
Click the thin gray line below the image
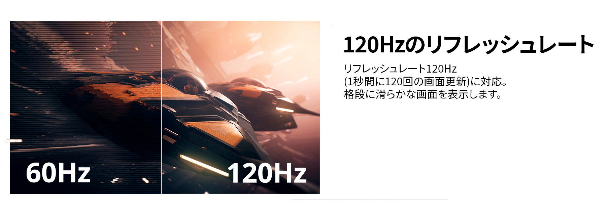(x=369, y=200)
